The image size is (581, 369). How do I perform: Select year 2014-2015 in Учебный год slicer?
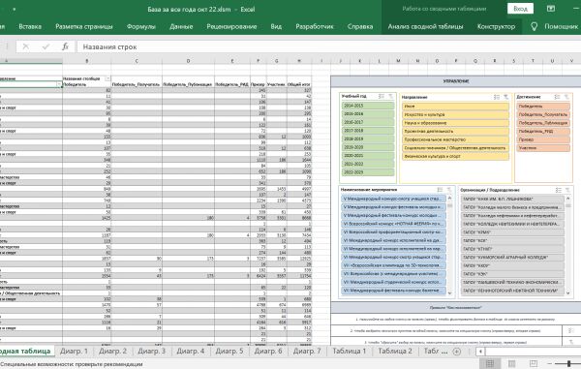tap(368, 106)
